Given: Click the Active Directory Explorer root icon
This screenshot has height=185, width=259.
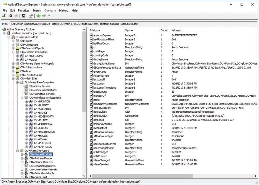Looking at the screenshot, I should click(4, 30).
